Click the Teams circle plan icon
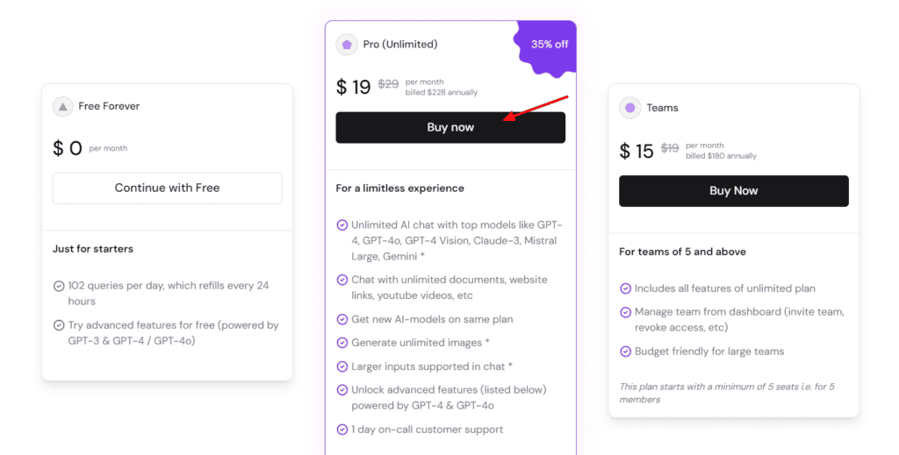The width and height of the screenshot is (899, 455). click(629, 108)
